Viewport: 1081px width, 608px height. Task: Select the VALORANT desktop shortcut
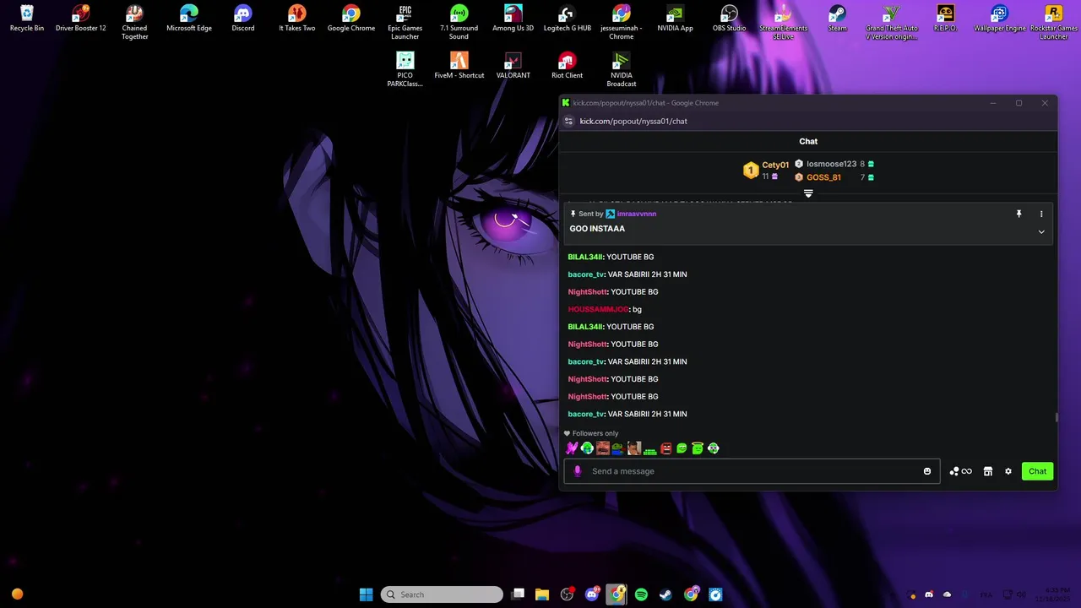pyautogui.click(x=513, y=66)
